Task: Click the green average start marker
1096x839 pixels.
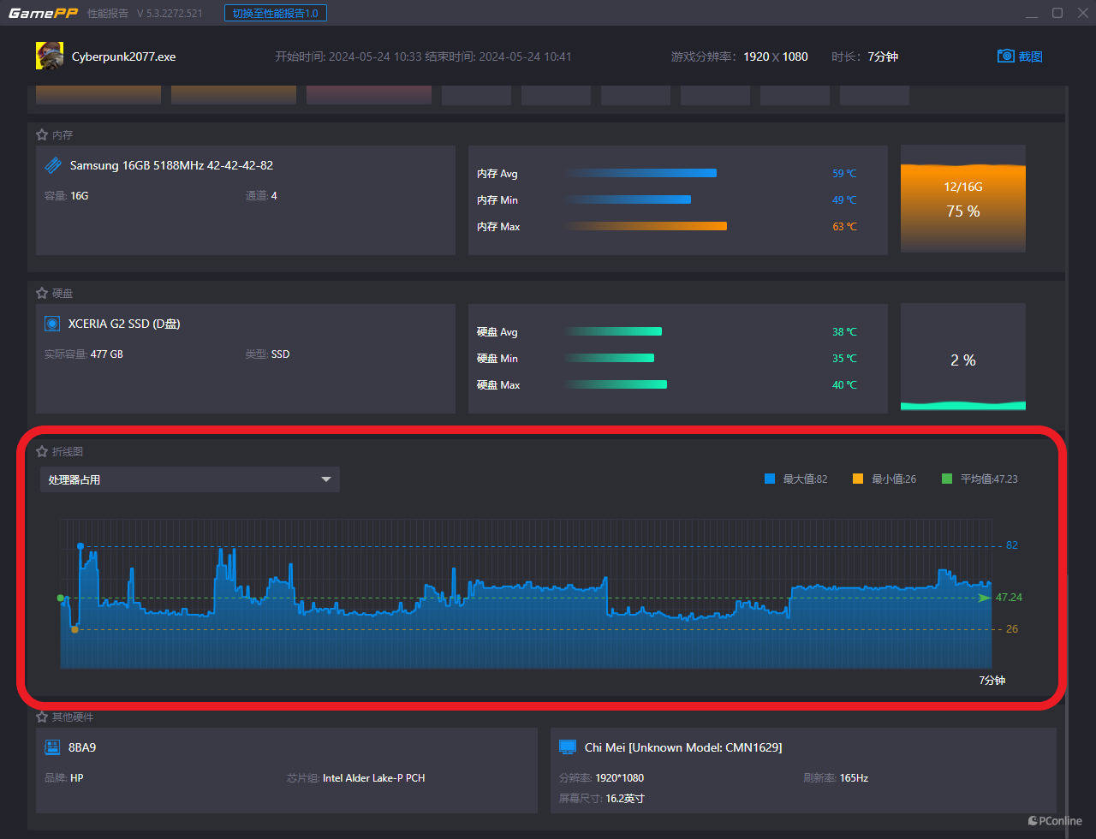Action: tap(60, 598)
